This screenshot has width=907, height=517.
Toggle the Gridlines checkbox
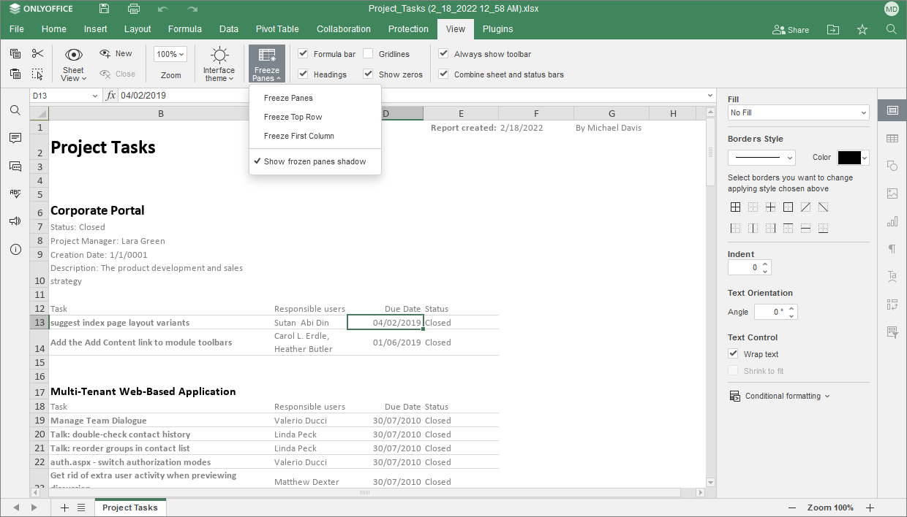(367, 53)
